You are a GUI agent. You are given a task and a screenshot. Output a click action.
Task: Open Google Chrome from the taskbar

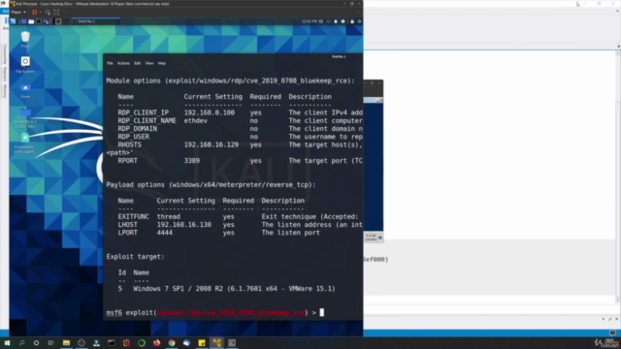click(172, 342)
